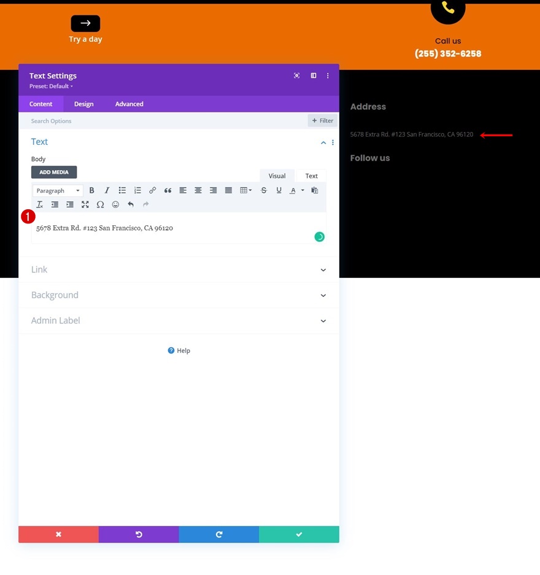Click the green Grammarly icon

319,237
